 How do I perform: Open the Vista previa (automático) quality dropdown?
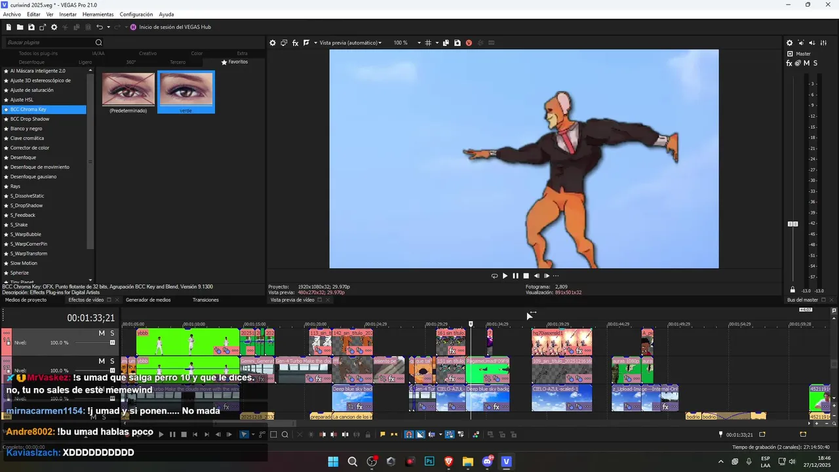click(x=351, y=43)
